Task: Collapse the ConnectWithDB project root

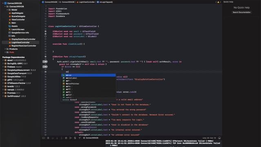Action: click(x=3, y=3)
